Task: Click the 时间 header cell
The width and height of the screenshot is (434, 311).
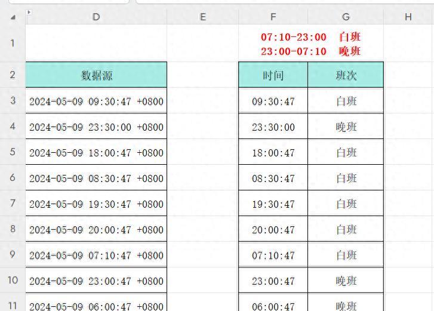Action: 273,75
